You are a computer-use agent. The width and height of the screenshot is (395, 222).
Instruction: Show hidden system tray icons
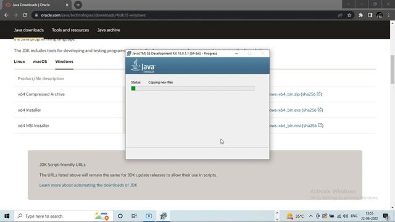pos(310,216)
